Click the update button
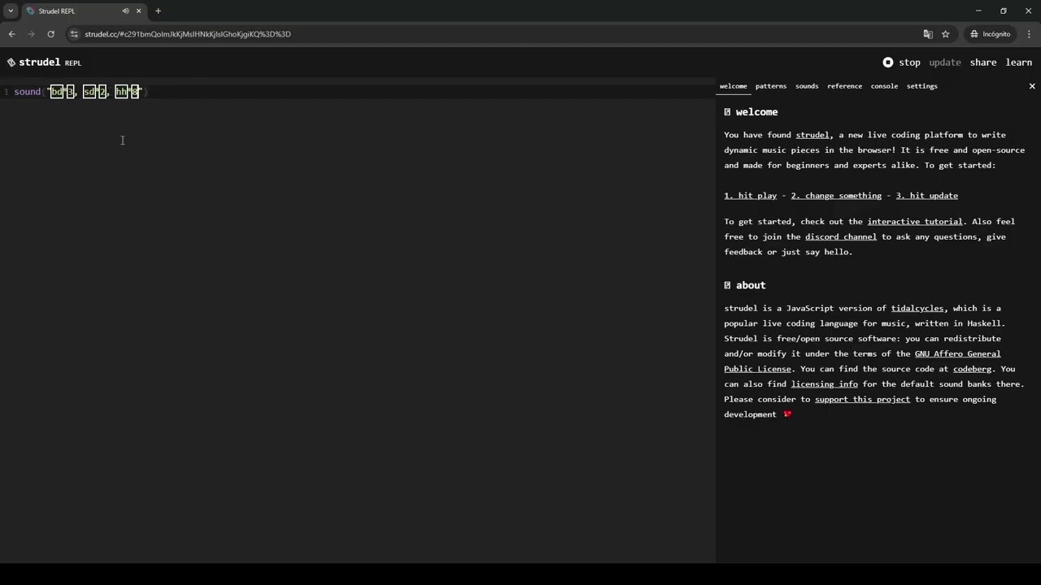Screen dimensions: 1041x585 [945, 63]
